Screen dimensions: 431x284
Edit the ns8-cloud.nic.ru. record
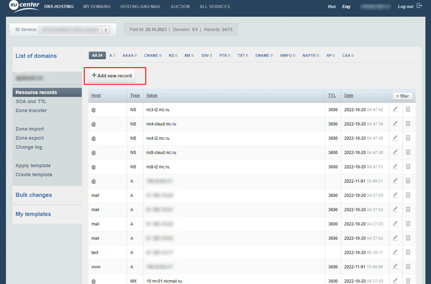point(395,152)
